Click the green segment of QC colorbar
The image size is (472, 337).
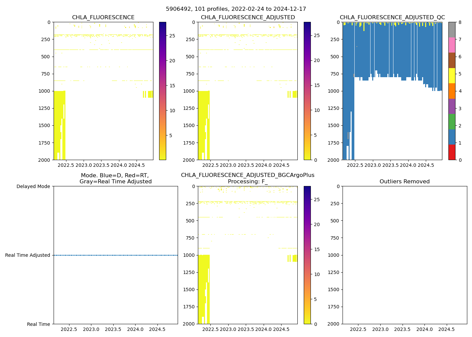tap(452, 122)
